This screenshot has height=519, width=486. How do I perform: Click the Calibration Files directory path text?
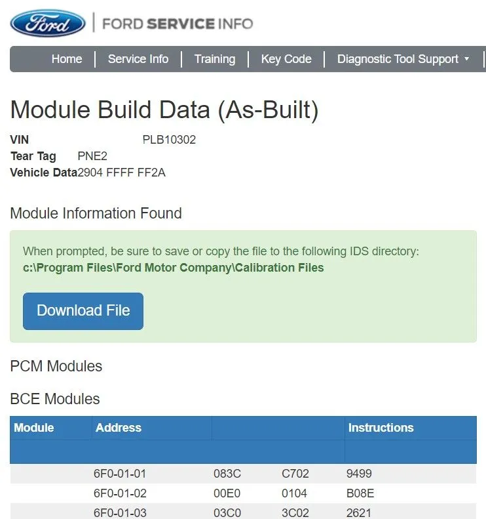click(x=174, y=268)
